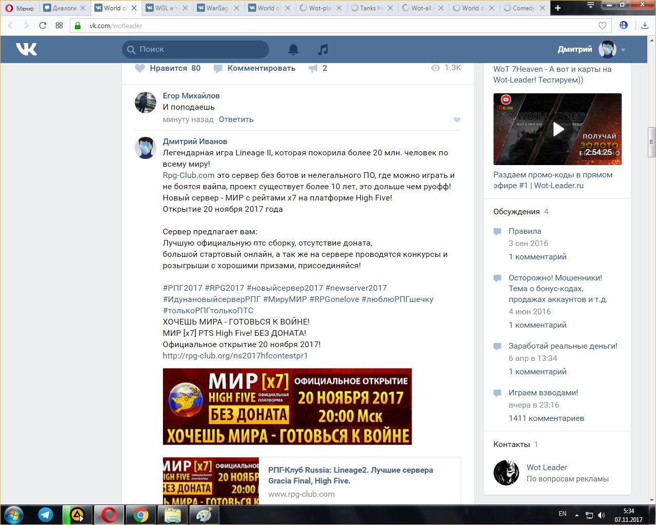
Task: Click the green padlock security icon
Action: tap(78, 26)
